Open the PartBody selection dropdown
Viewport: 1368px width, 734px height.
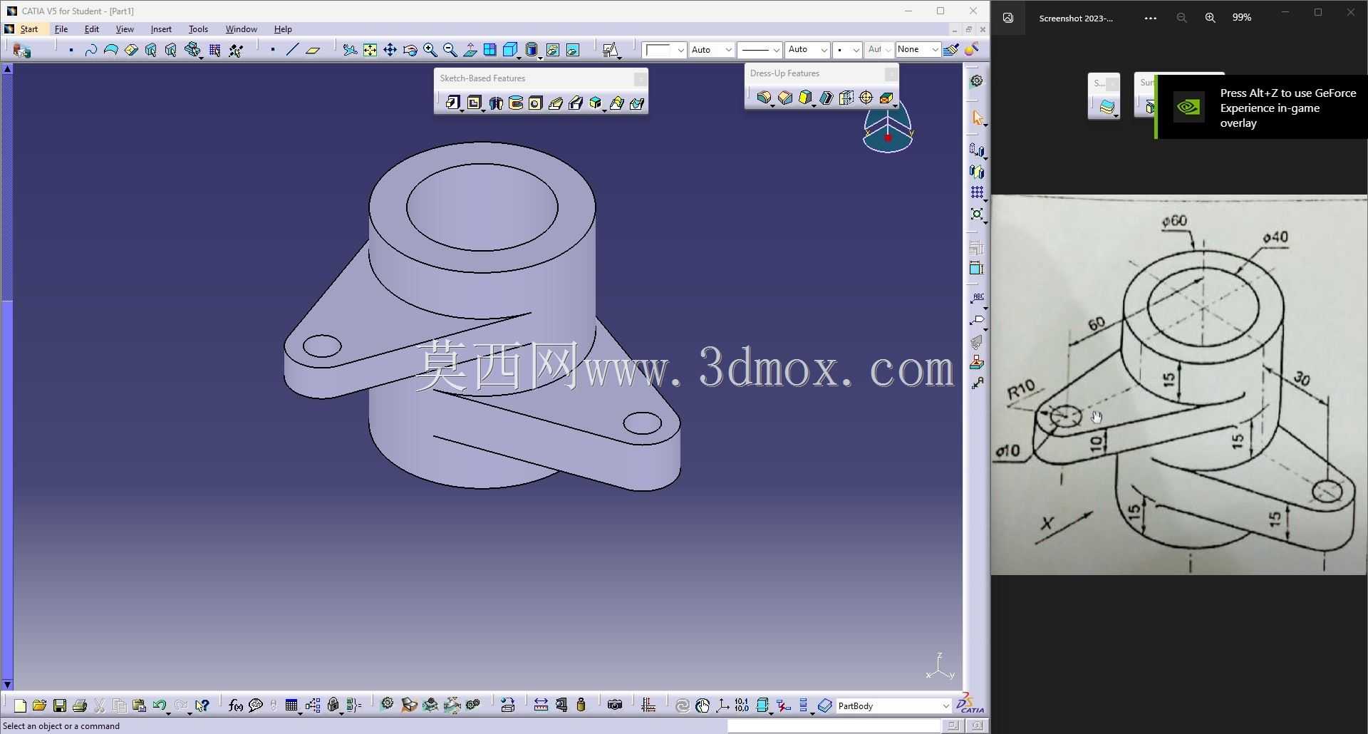(x=945, y=706)
